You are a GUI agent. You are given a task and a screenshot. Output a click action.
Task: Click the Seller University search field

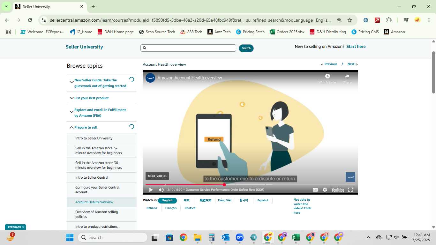pos(188,48)
